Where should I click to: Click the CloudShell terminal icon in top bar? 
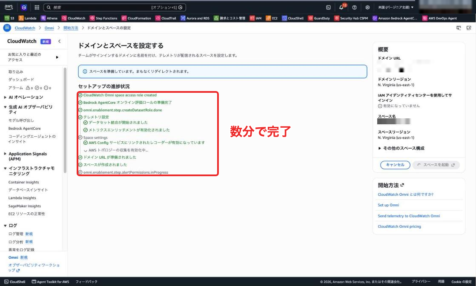click(328, 7)
